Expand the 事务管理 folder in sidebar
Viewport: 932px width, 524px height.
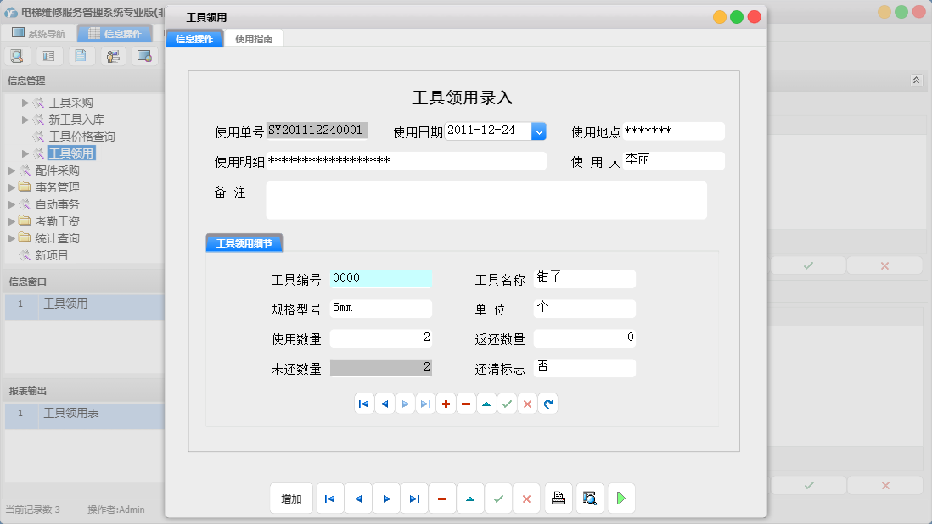[x=13, y=187]
